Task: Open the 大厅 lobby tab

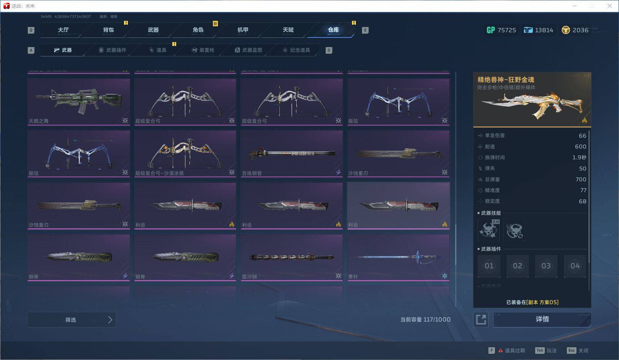Action: pos(63,30)
